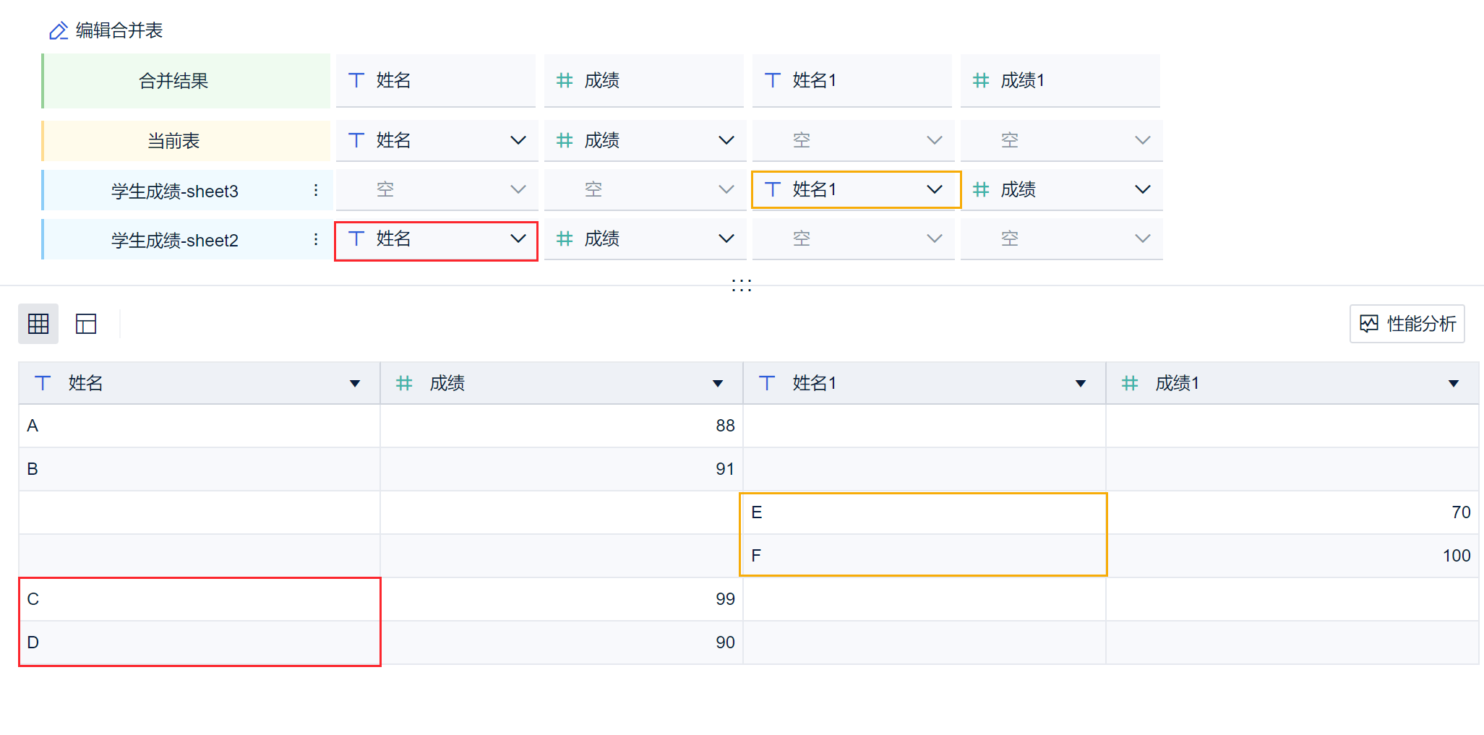Select the cell containing E in preview
This screenshot has width=1484, height=735.
923,512
